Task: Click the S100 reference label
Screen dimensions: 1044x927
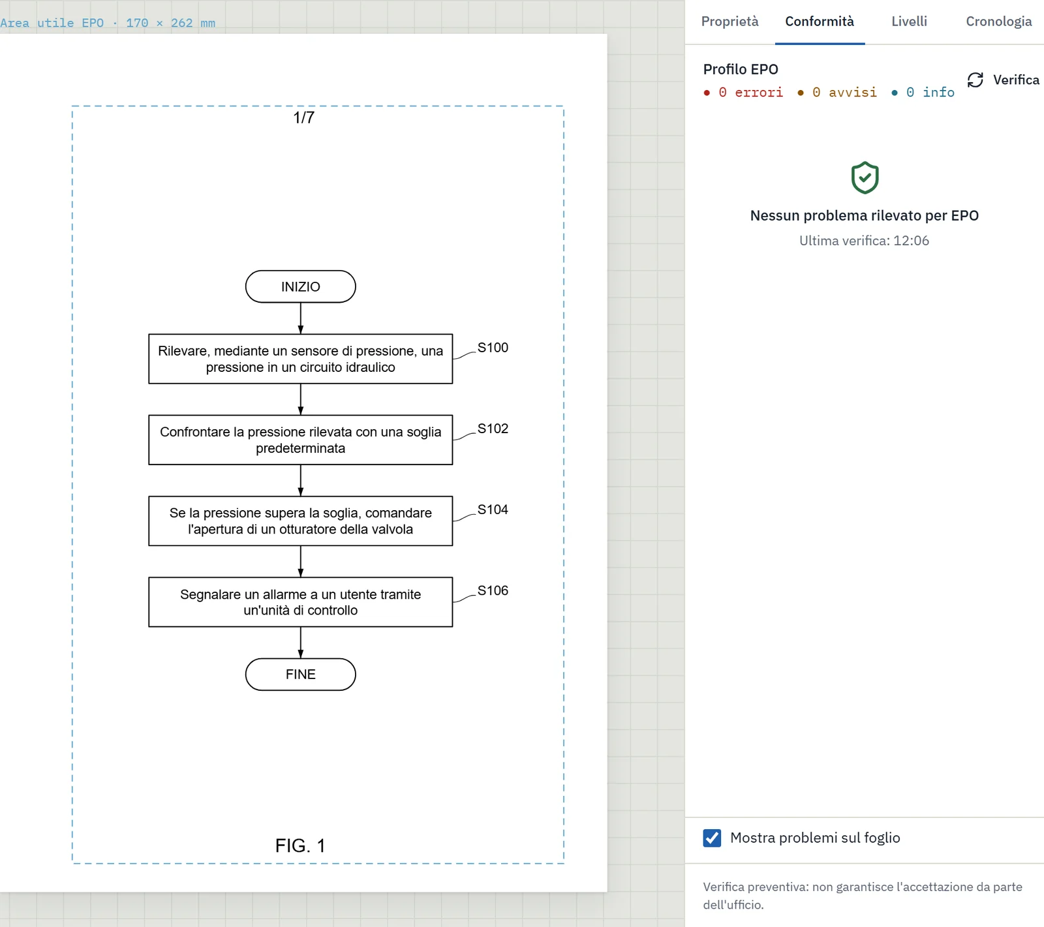Action: click(493, 348)
